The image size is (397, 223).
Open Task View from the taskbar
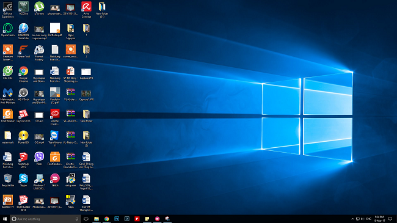click(x=86, y=219)
